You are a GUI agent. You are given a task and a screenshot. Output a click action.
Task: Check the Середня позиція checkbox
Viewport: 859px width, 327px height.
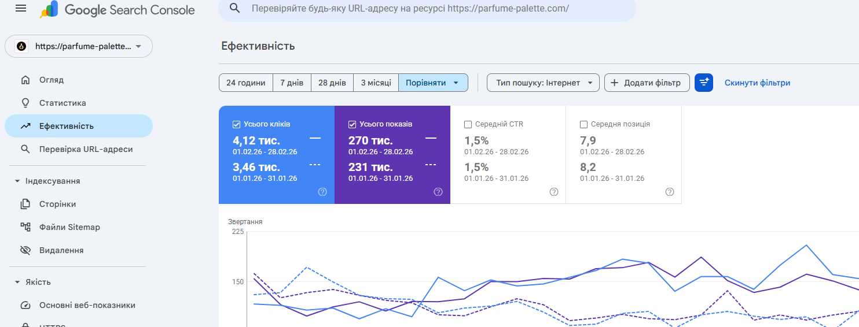pos(583,124)
